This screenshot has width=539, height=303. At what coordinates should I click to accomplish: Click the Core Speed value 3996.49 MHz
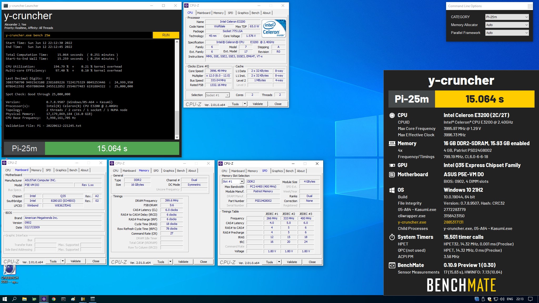point(218,71)
